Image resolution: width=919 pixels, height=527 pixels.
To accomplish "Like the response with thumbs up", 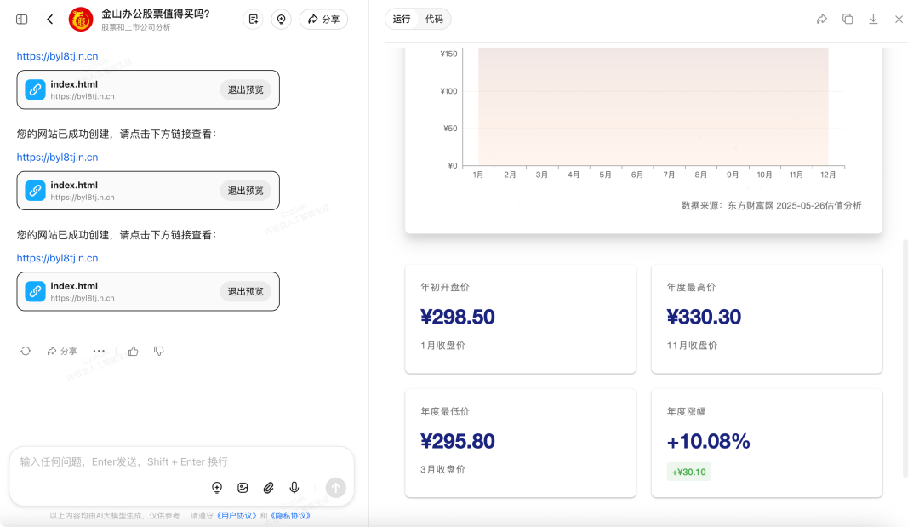I will click(x=134, y=351).
